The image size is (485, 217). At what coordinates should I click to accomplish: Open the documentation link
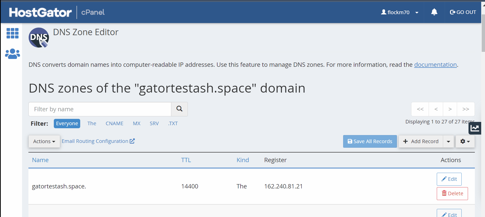tap(435, 65)
